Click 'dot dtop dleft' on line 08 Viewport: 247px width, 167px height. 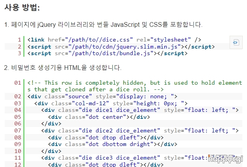coord(106,137)
